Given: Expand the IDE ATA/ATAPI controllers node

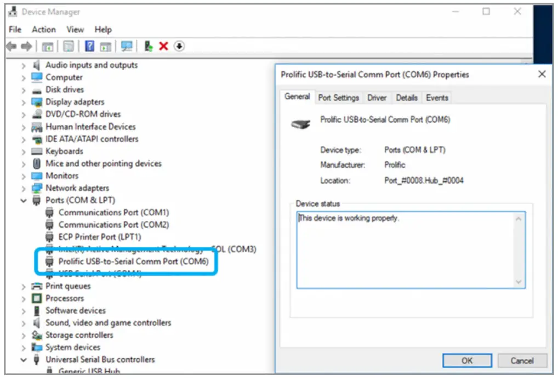Looking at the screenshot, I should (24, 139).
